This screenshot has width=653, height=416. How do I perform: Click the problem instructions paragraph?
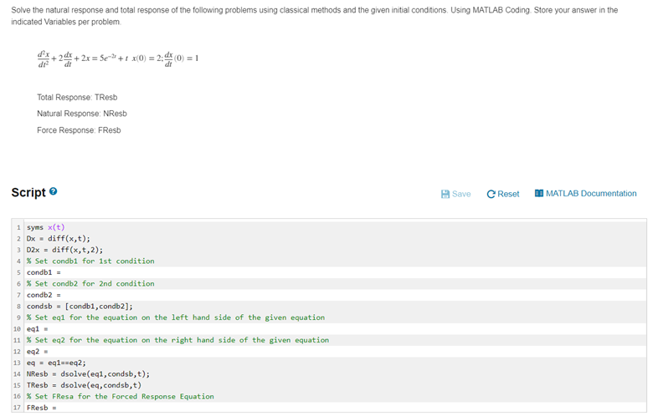(315, 16)
